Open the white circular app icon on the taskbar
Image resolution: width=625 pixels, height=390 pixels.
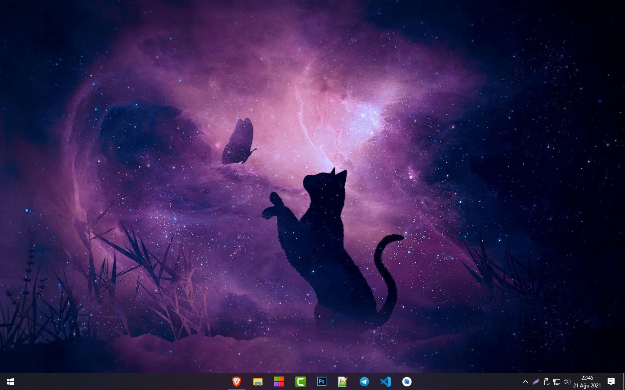click(x=407, y=382)
